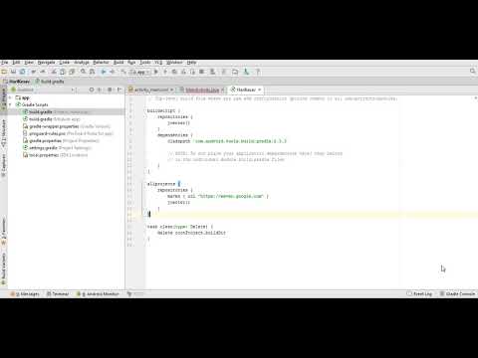Open the Messages tool window
478x358 pixels.
(x=25, y=293)
